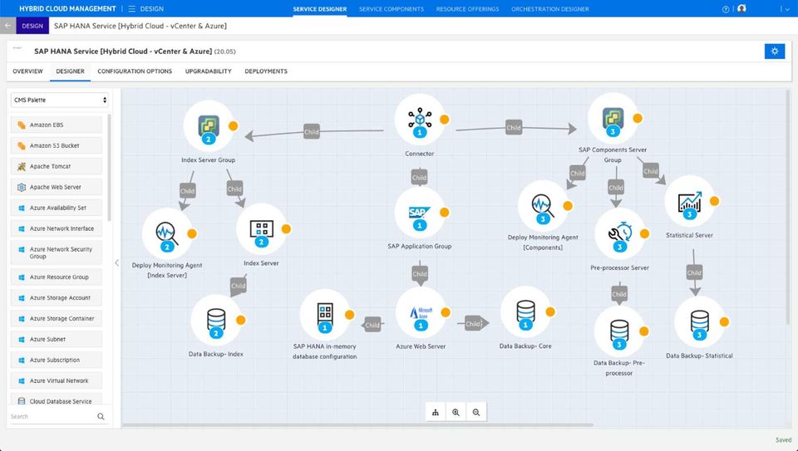Open the Orchestration Designer tab
The height and width of the screenshot is (451, 798).
point(550,9)
